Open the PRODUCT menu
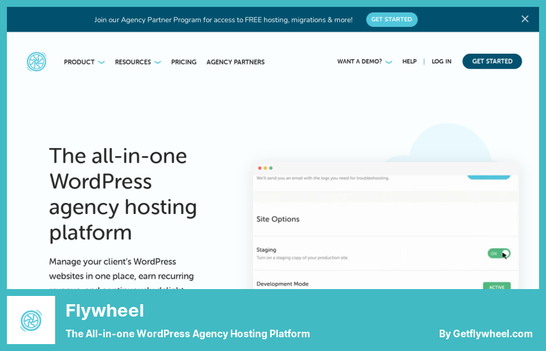The image size is (546, 351). click(x=79, y=62)
